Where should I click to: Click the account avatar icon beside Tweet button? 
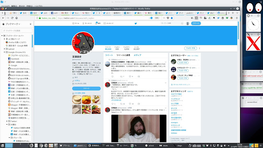[x=188, y=23]
